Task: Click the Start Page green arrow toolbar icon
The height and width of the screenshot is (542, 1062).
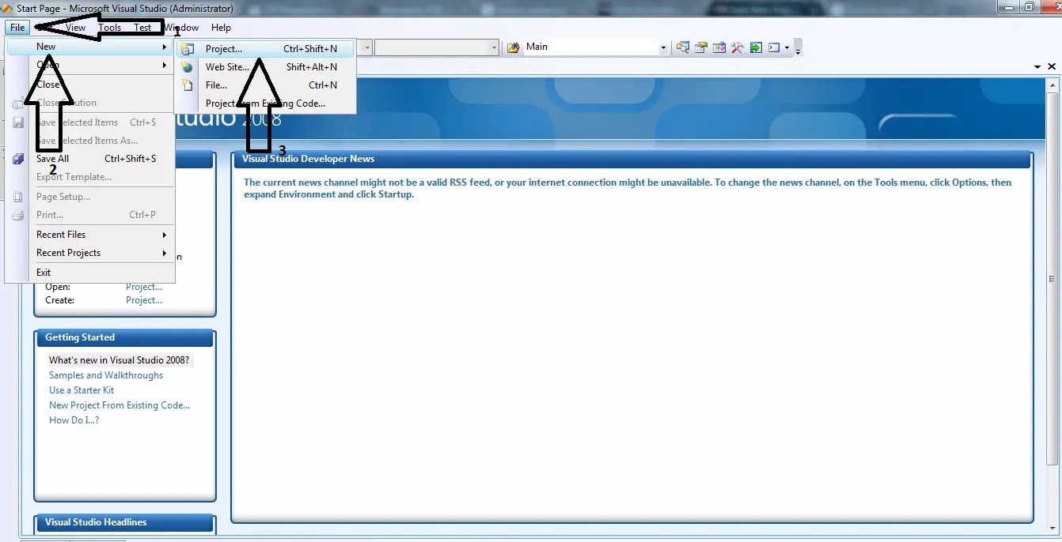Action: (x=756, y=47)
